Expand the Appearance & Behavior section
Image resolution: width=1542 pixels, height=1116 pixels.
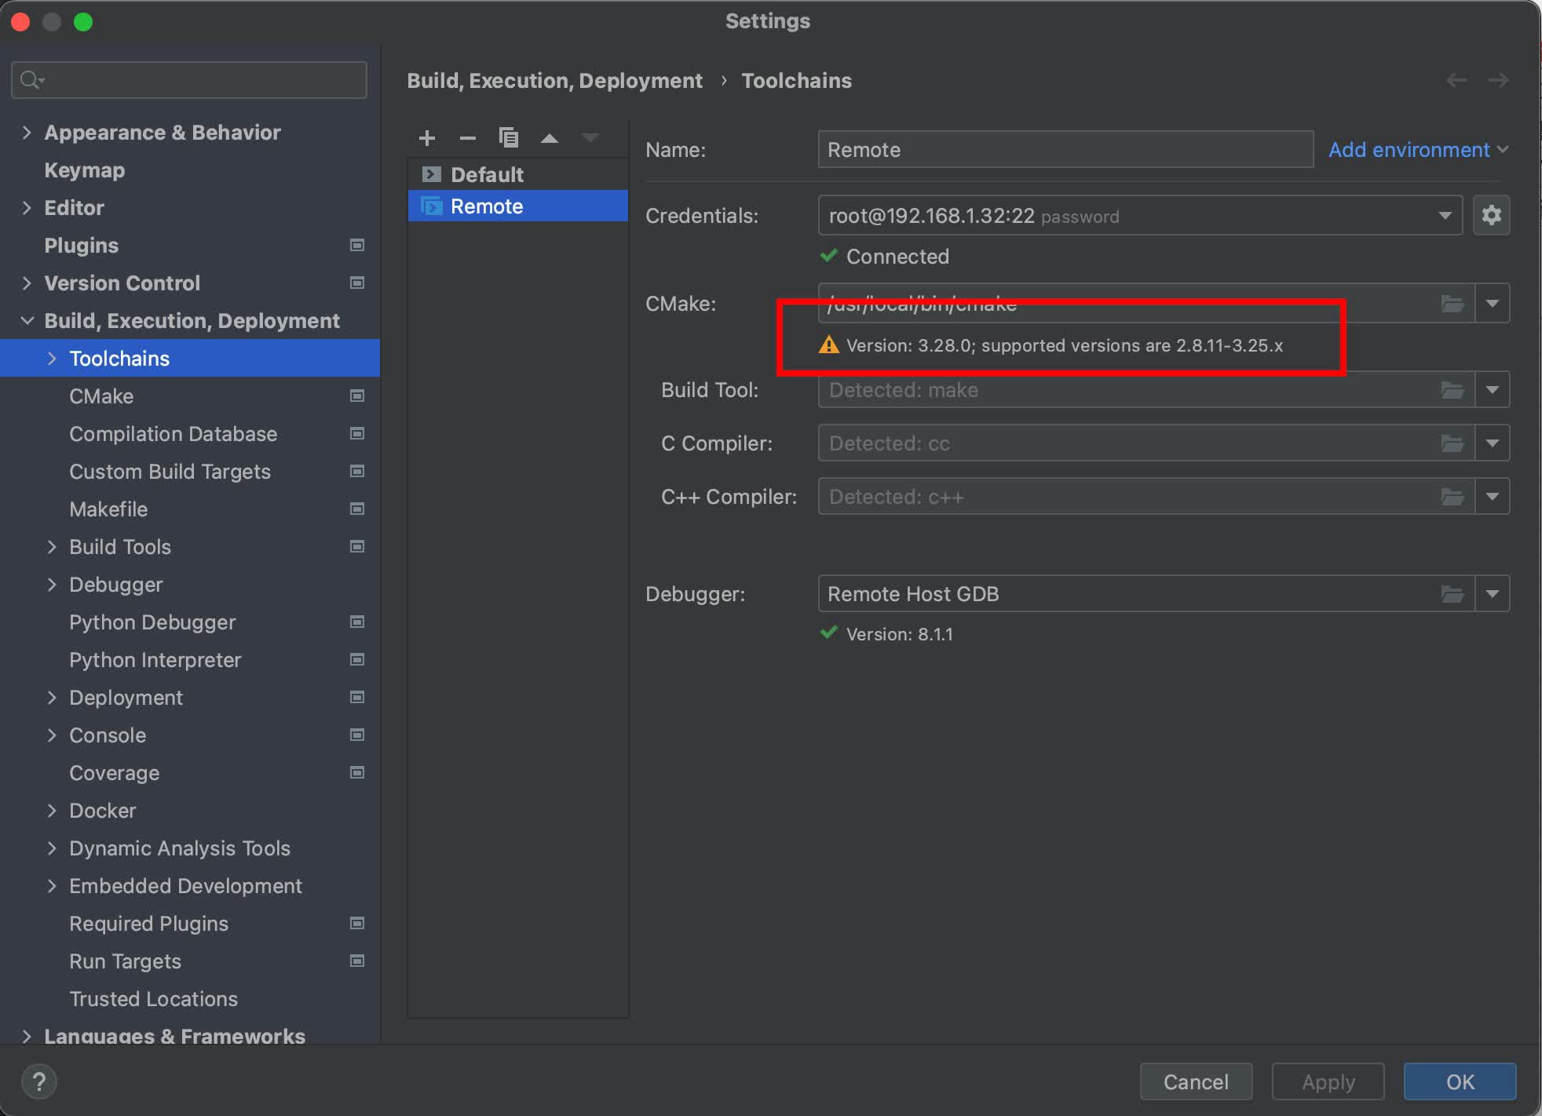click(27, 133)
